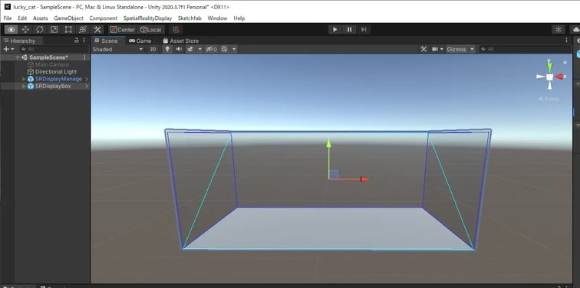Toggle the Gizmos button
The image size is (580, 288).
[x=456, y=49]
